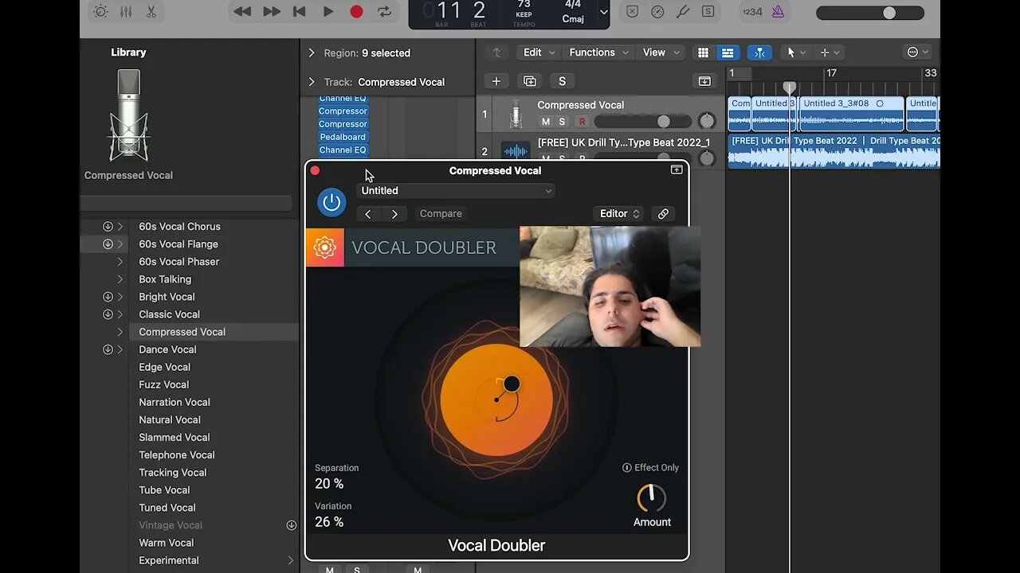
Task: Open the circle more-options menu
Action: (x=918, y=53)
